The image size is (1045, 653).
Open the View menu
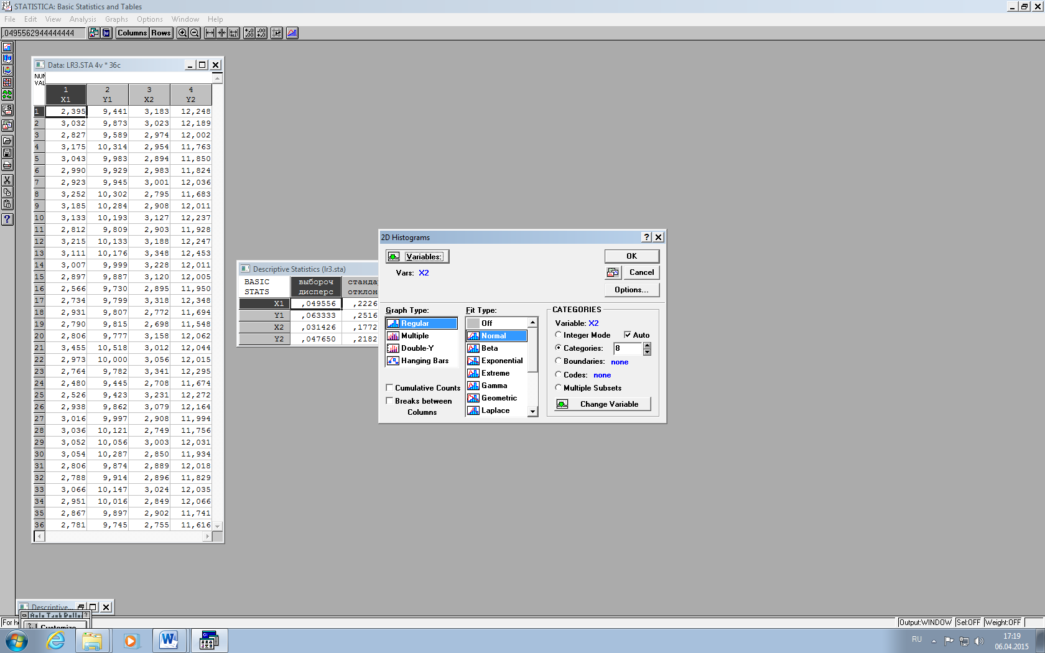coord(53,19)
